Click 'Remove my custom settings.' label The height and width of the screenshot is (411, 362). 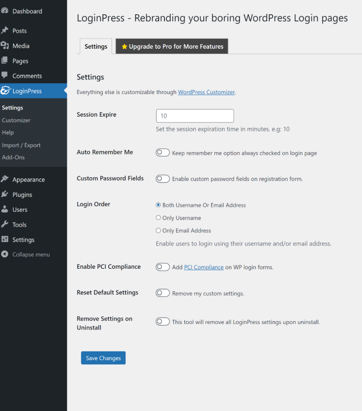(208, 293)
